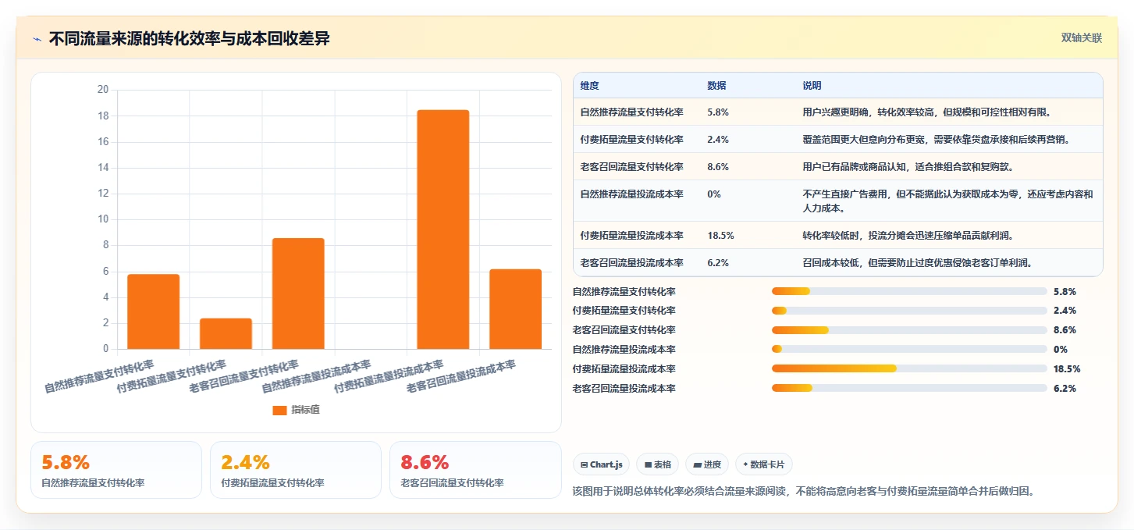Select the Chart.js tag chip
The image size is (1134, 530).
602,464
